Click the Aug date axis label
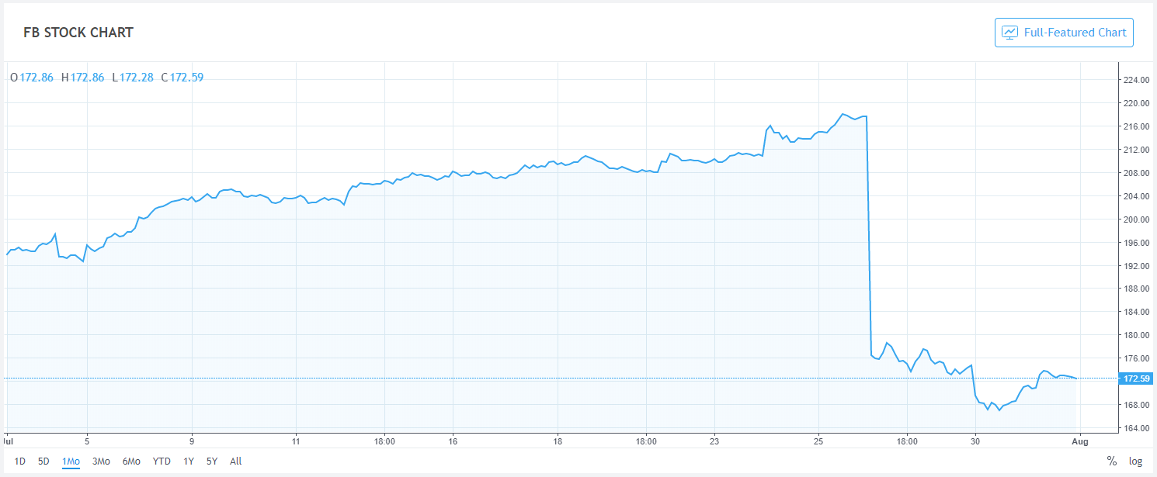 coord(1081,441)
